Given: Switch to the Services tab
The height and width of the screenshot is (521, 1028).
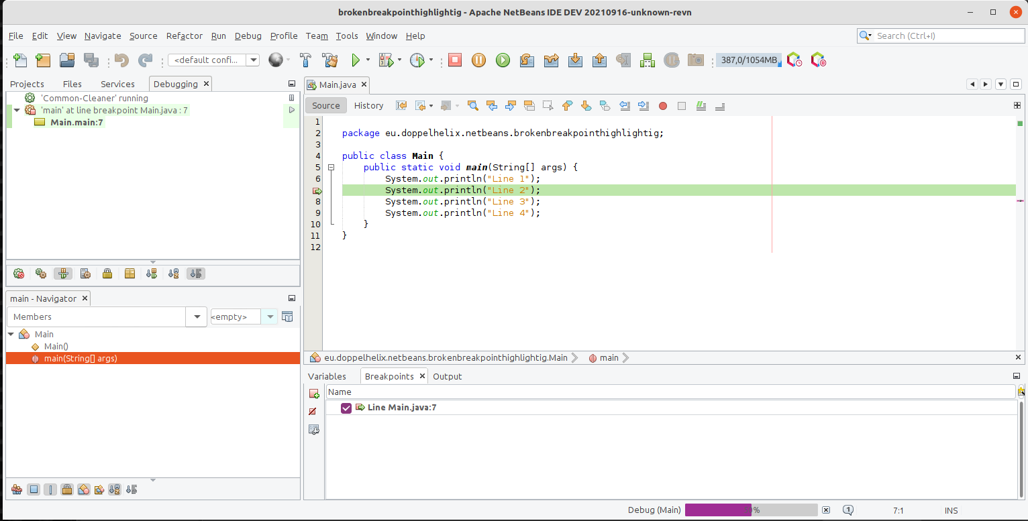Looking at the screenshot, I should (x=117, y=84).
